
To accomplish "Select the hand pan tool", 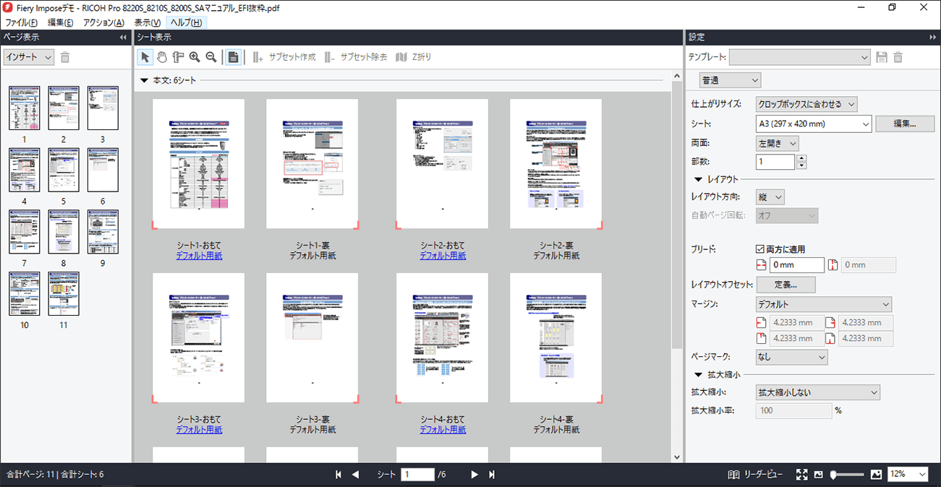I will (x=162, y=57).
